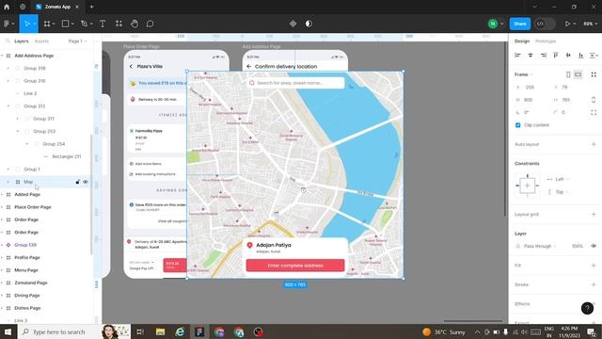
Task: Click the Resize to fit icon
Action: coord(594,74)
